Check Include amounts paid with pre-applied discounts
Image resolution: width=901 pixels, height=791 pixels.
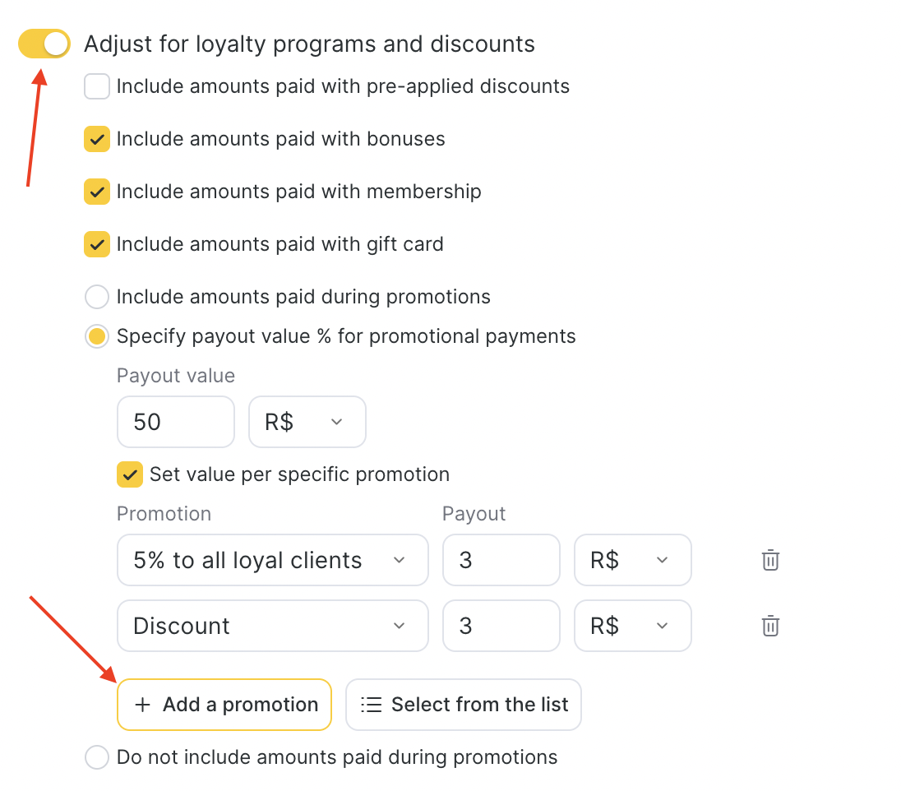96,86
